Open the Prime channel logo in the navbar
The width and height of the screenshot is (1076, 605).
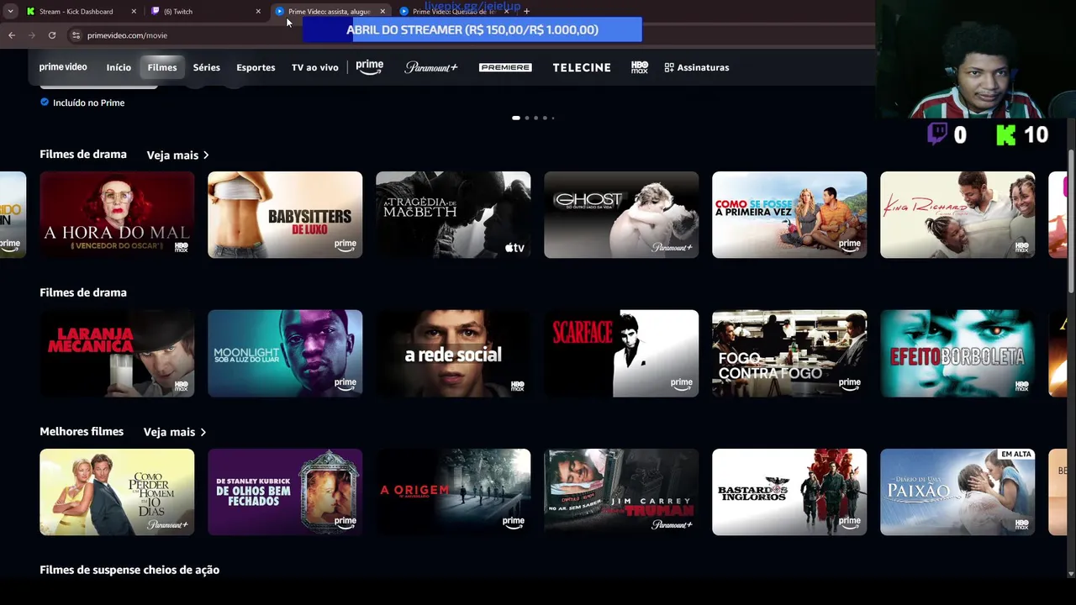click(x=369, y=67)
